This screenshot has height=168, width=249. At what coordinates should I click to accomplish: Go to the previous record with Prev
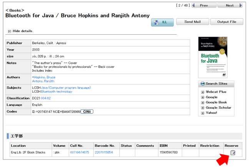[x=204, y=5]
